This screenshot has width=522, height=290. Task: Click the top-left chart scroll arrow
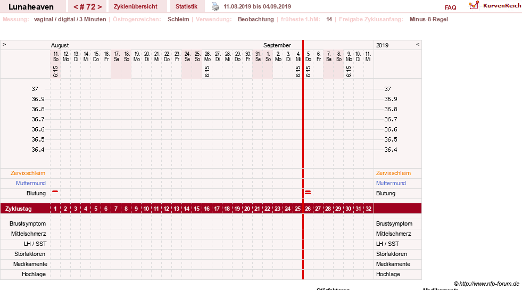tap(4, 44)
